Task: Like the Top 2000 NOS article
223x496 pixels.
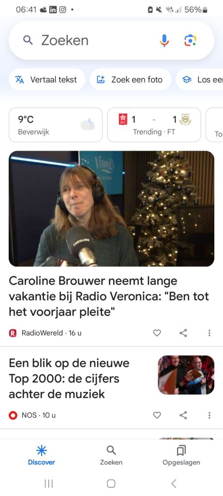Action: coord(157,415)
